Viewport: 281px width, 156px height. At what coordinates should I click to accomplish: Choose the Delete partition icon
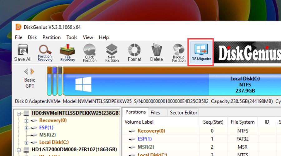tap(156, 53)
